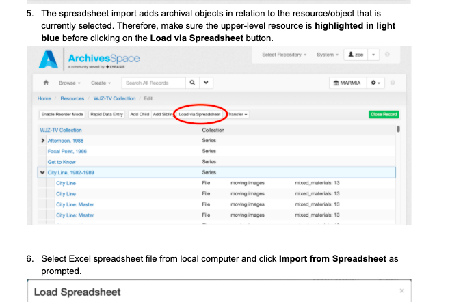Click the green Close Record button
The height and width of the screenshot is (302, 450).
click(383, 114)
